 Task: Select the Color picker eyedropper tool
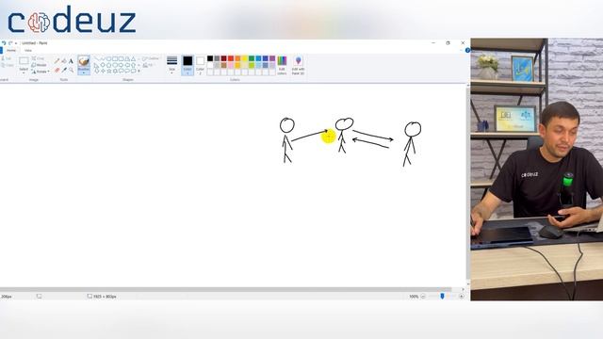(x=64, y=70)
